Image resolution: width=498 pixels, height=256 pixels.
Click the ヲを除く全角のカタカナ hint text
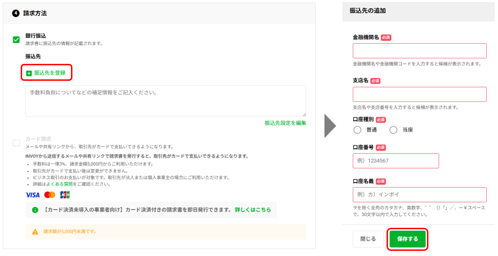(x=419, y=211)
